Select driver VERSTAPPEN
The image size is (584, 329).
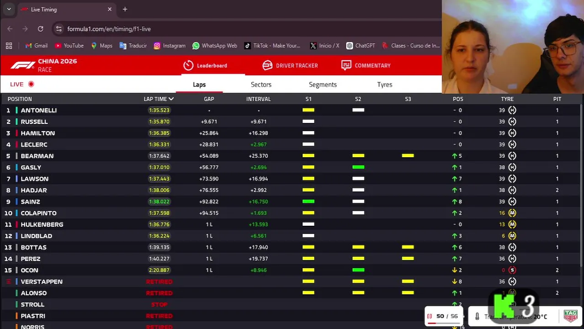click(42, 281)
